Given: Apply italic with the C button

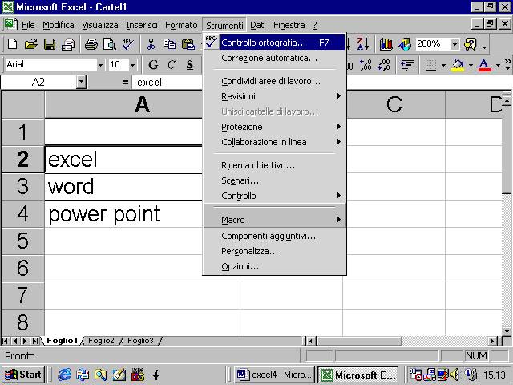Looking at the screenshot, I should click(x=171, y=64).
